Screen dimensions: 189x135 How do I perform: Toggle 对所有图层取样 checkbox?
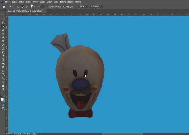[x=48, y=6]
